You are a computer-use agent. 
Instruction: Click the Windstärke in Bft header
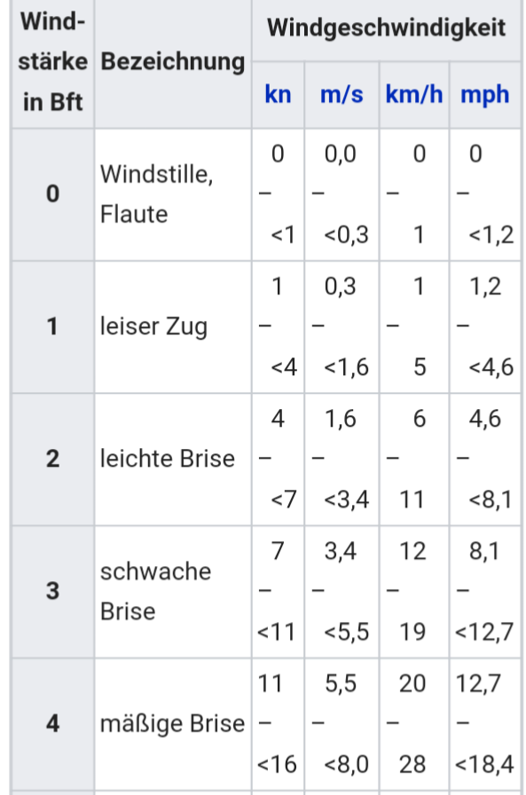[52, 61]
